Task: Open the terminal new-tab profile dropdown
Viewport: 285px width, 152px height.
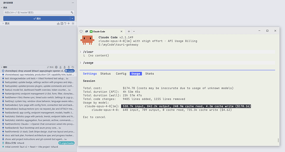Action: [134, 31]
